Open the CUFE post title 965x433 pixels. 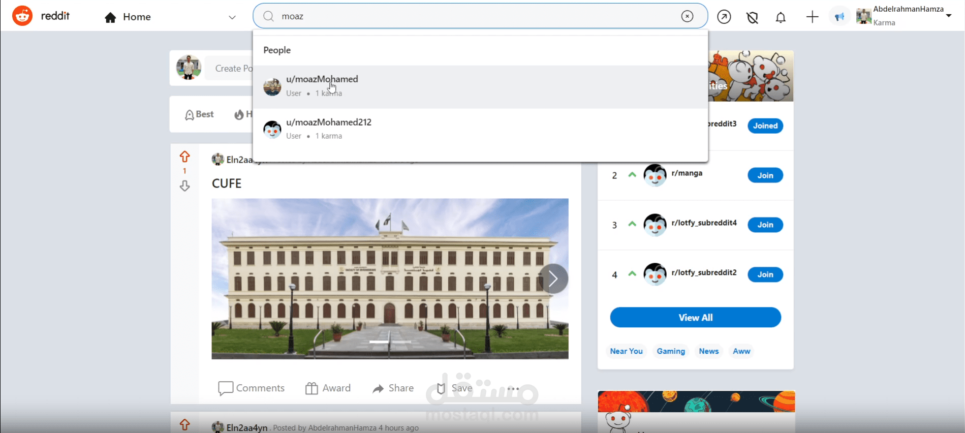[227, 183]
